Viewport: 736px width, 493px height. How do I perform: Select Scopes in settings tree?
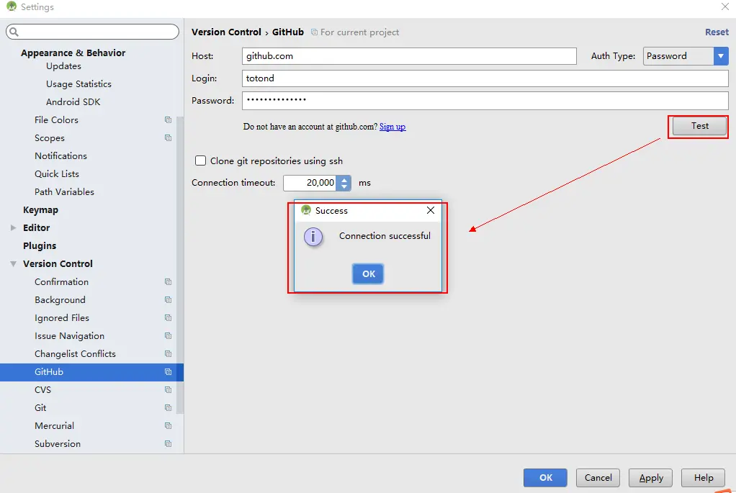tap(49, 138)
